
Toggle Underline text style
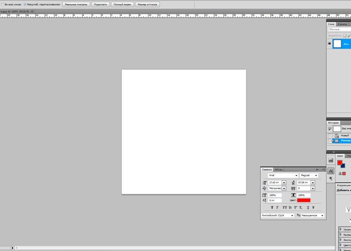click(x=307, y=207)
